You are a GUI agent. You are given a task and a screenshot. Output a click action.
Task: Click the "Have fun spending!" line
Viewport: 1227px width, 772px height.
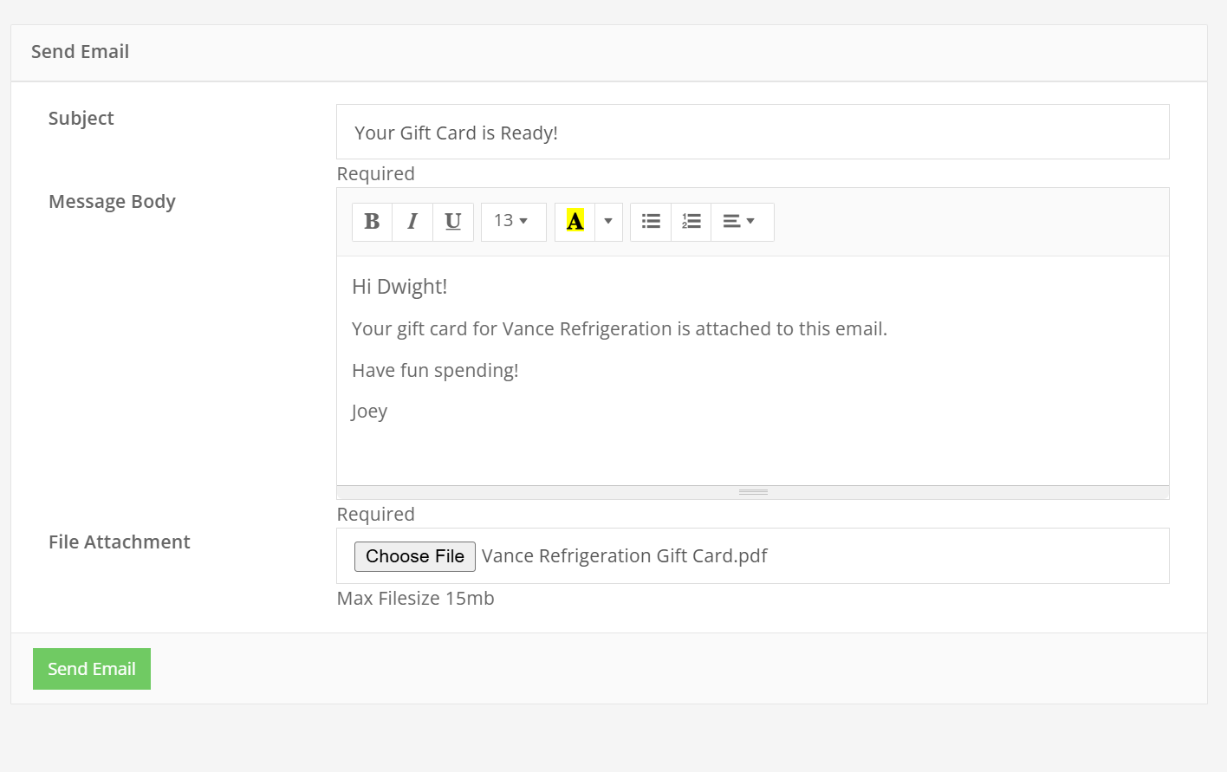(x=435, y=371)
